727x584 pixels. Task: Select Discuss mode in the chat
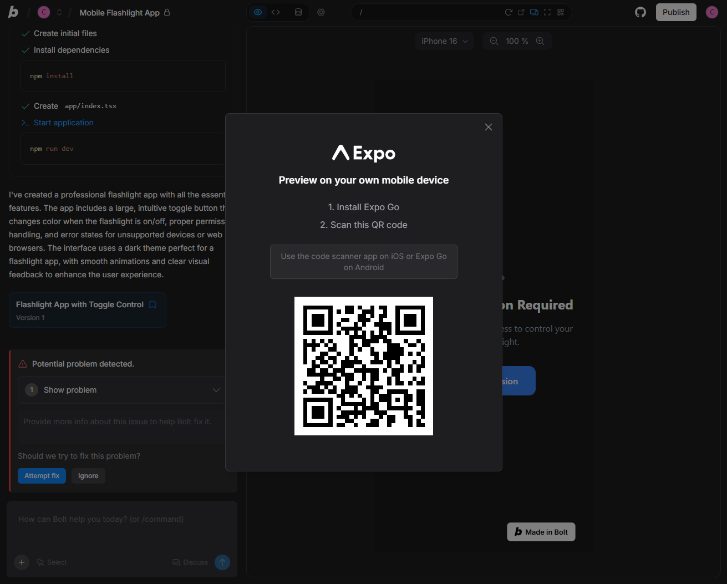point(190,562)
